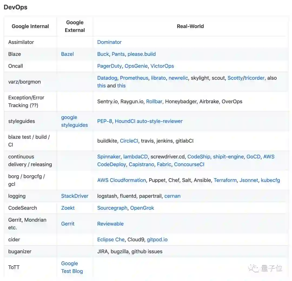
Task: Click the Bazel link
Action: (67, 54)
